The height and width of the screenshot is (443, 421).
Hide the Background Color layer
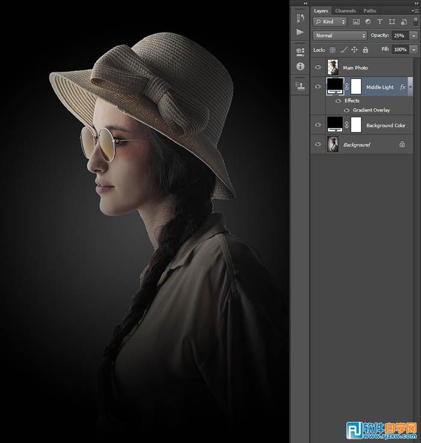318,125
